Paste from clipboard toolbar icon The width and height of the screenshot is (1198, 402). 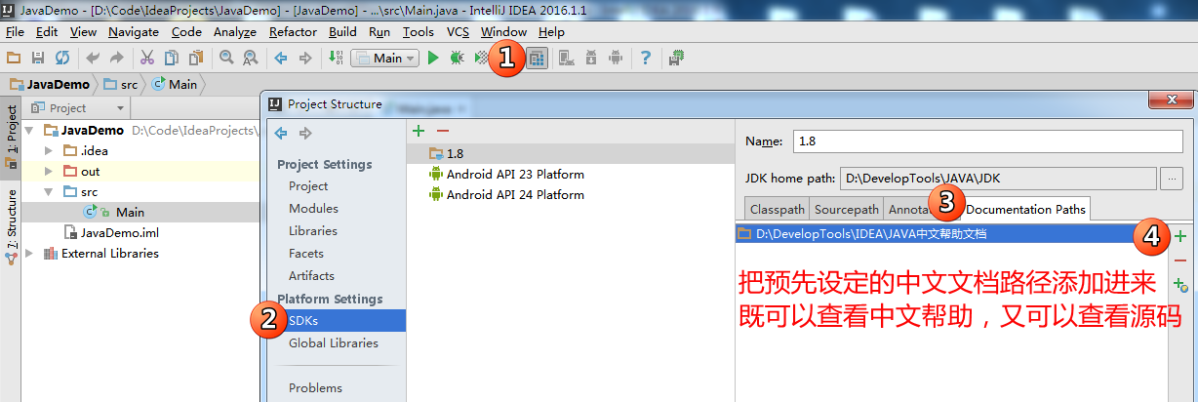coord(196,58)
